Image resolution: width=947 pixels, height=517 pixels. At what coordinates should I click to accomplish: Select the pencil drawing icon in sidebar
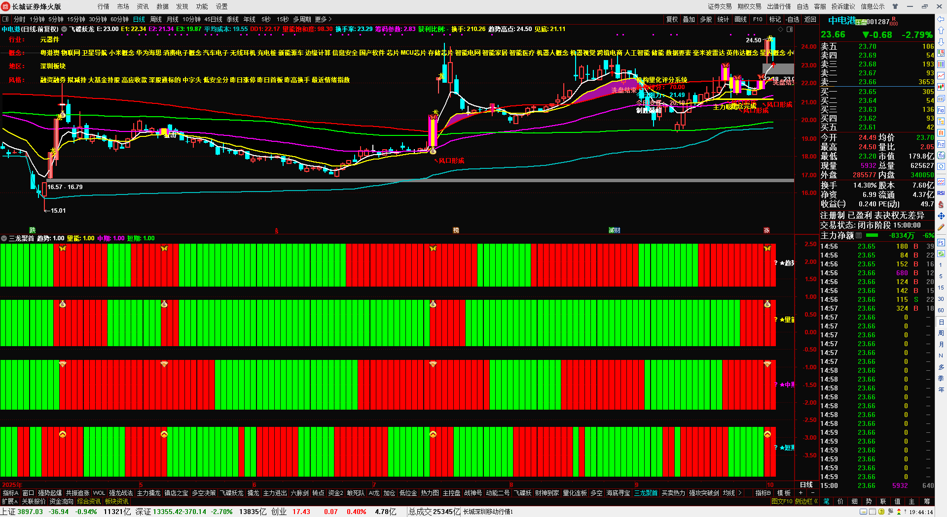pos(941,227)
